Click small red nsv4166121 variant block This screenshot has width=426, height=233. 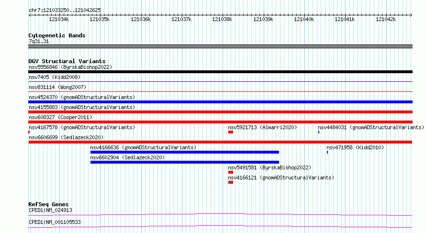tap(231, 182)
